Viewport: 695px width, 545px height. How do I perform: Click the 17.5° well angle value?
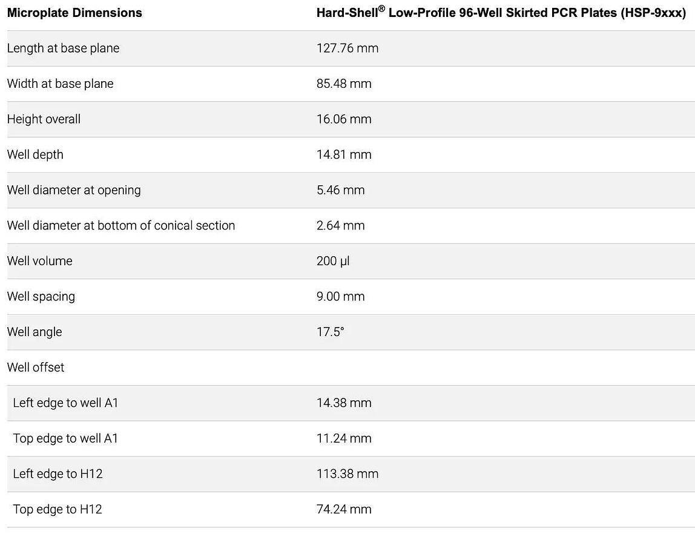point(330,332)
